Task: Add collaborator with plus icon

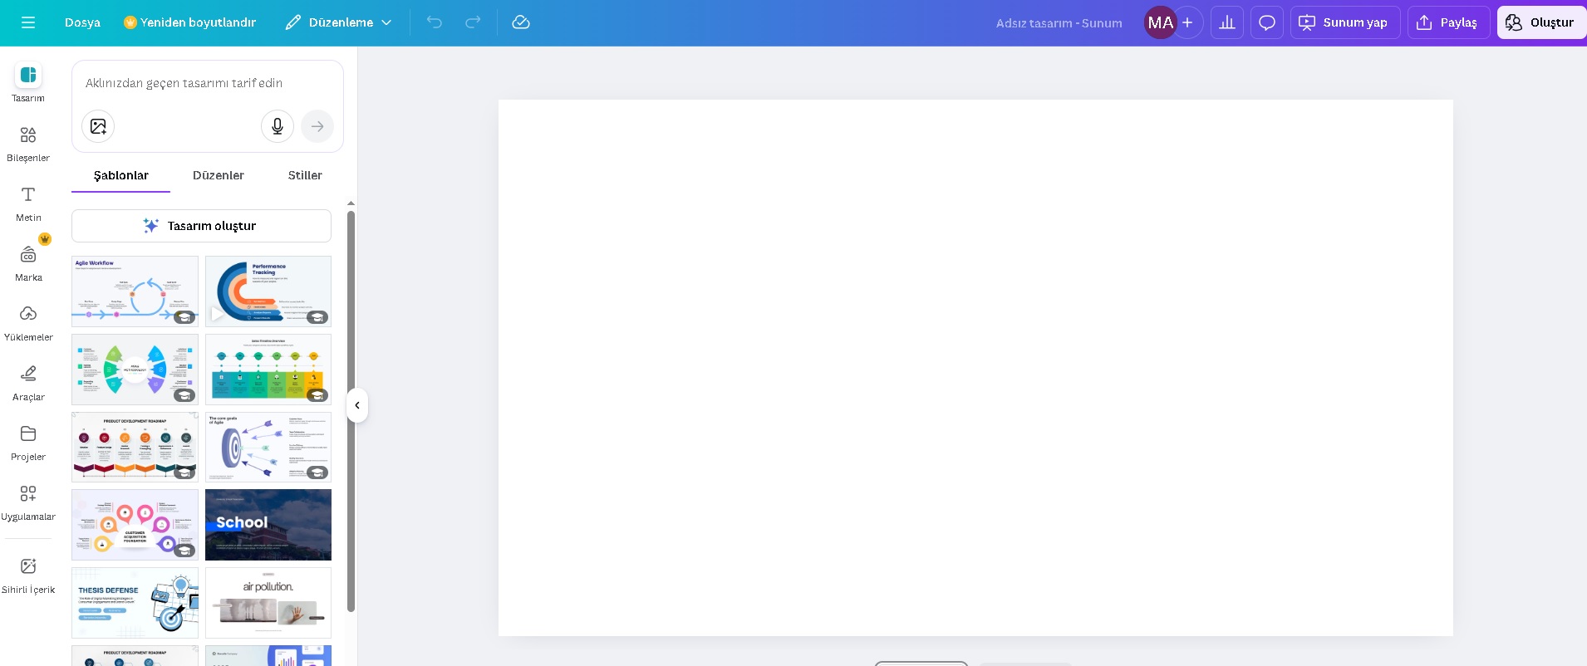Action: pyautogui.click(x=1187, y=22)
